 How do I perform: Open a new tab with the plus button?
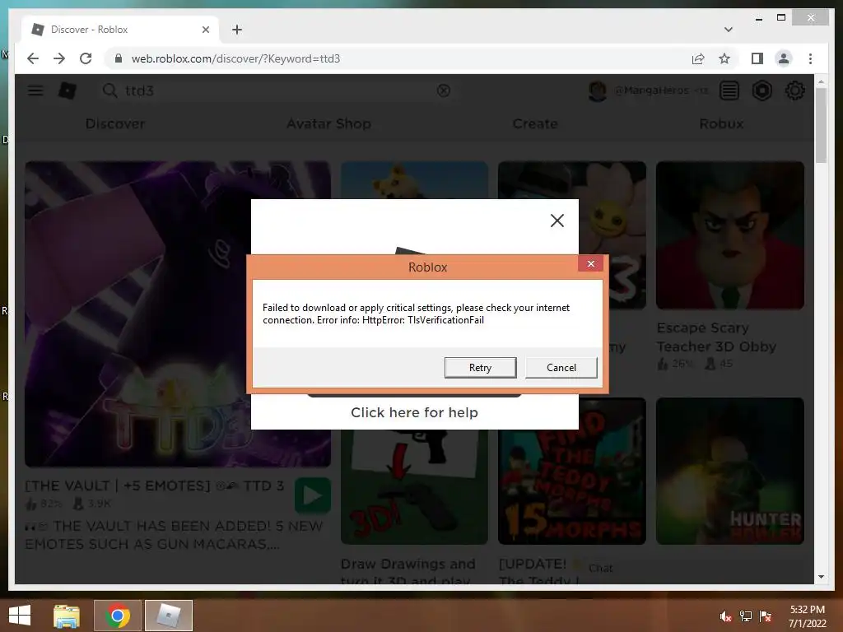237,30
